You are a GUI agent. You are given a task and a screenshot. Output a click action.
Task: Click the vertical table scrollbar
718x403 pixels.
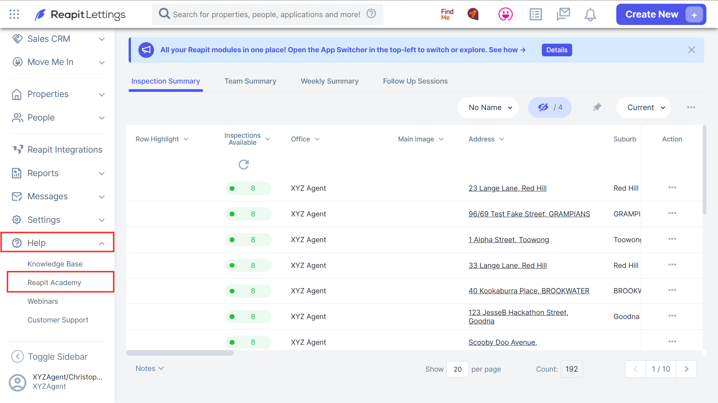pos(705,170)
